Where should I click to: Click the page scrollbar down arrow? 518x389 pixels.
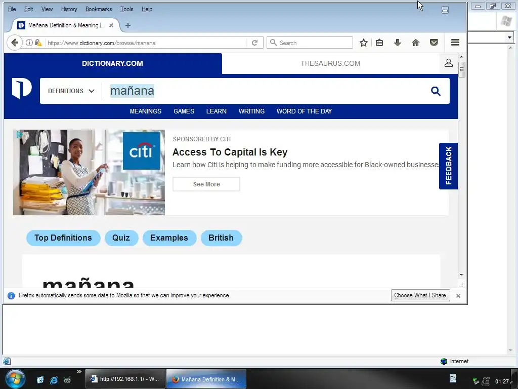pos(461,275)
